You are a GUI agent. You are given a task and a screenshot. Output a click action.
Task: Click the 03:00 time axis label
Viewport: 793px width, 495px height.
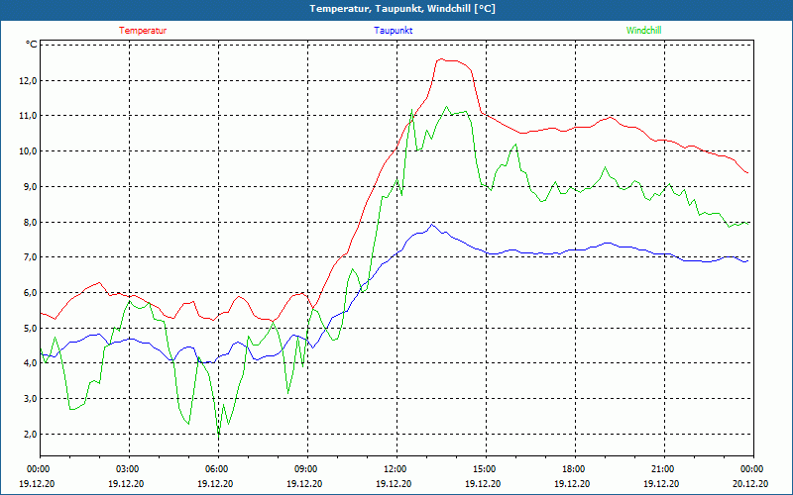[129, 469]
